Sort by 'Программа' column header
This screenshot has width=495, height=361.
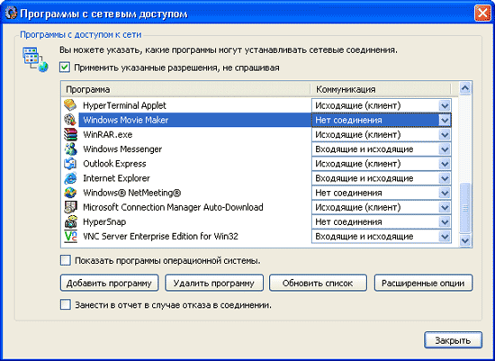[185, 89]
